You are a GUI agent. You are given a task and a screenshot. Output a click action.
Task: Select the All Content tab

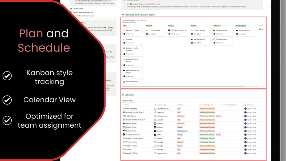tap(128, 101)
